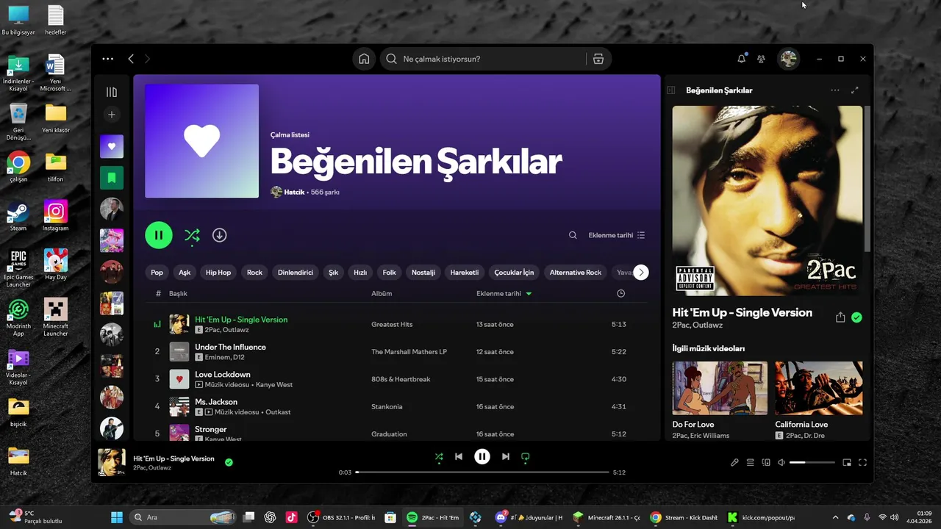Image resolution: width=941 pixels, height=529 pixels.
Task: Filter by Pop chip
Action: tap(157, 272)
